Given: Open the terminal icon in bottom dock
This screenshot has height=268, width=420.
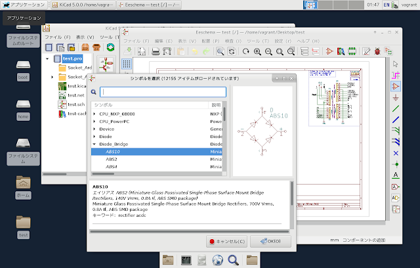Looking at the screenshot, I should (x=186, y=260).
